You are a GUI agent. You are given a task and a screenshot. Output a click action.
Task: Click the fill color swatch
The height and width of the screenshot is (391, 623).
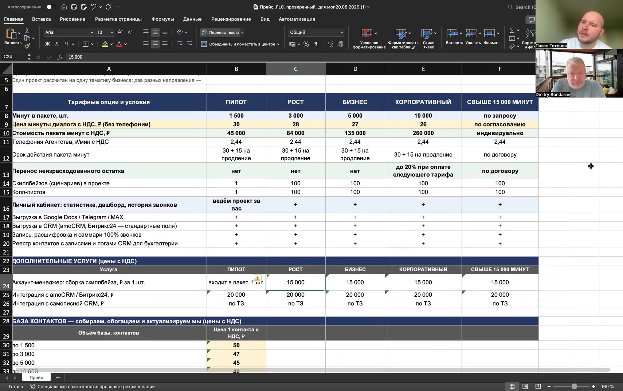coord(105,44)
